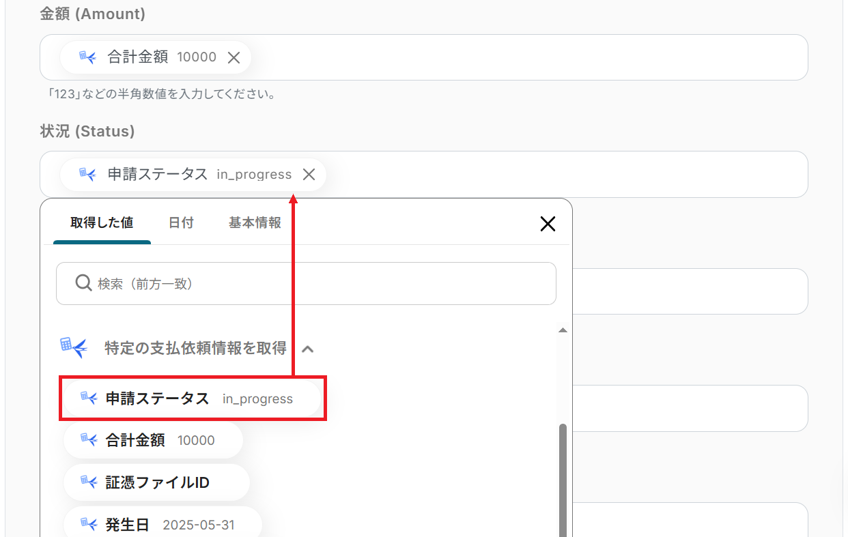Click the 検索（前方一致） search box

pyautogui.click(x=306, y=283)
